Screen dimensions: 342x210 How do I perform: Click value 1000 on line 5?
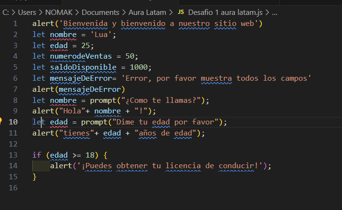(x=139, y=67)
